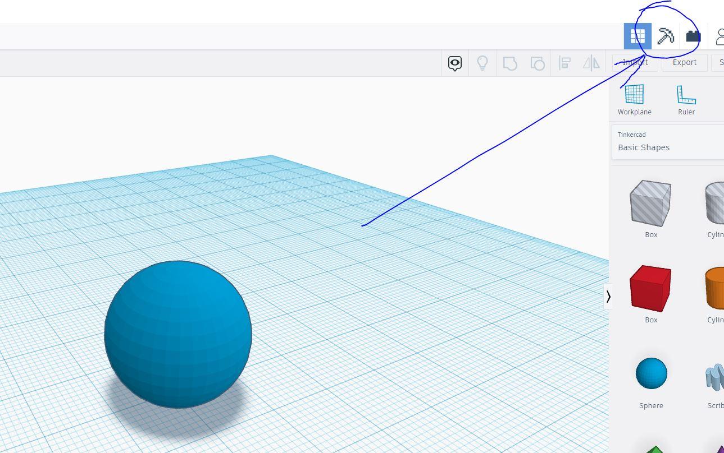Open the Align tool
Image resolution: width=724 pixels, height=453 pixels.
pyautogui.click(x=564, y=63)
